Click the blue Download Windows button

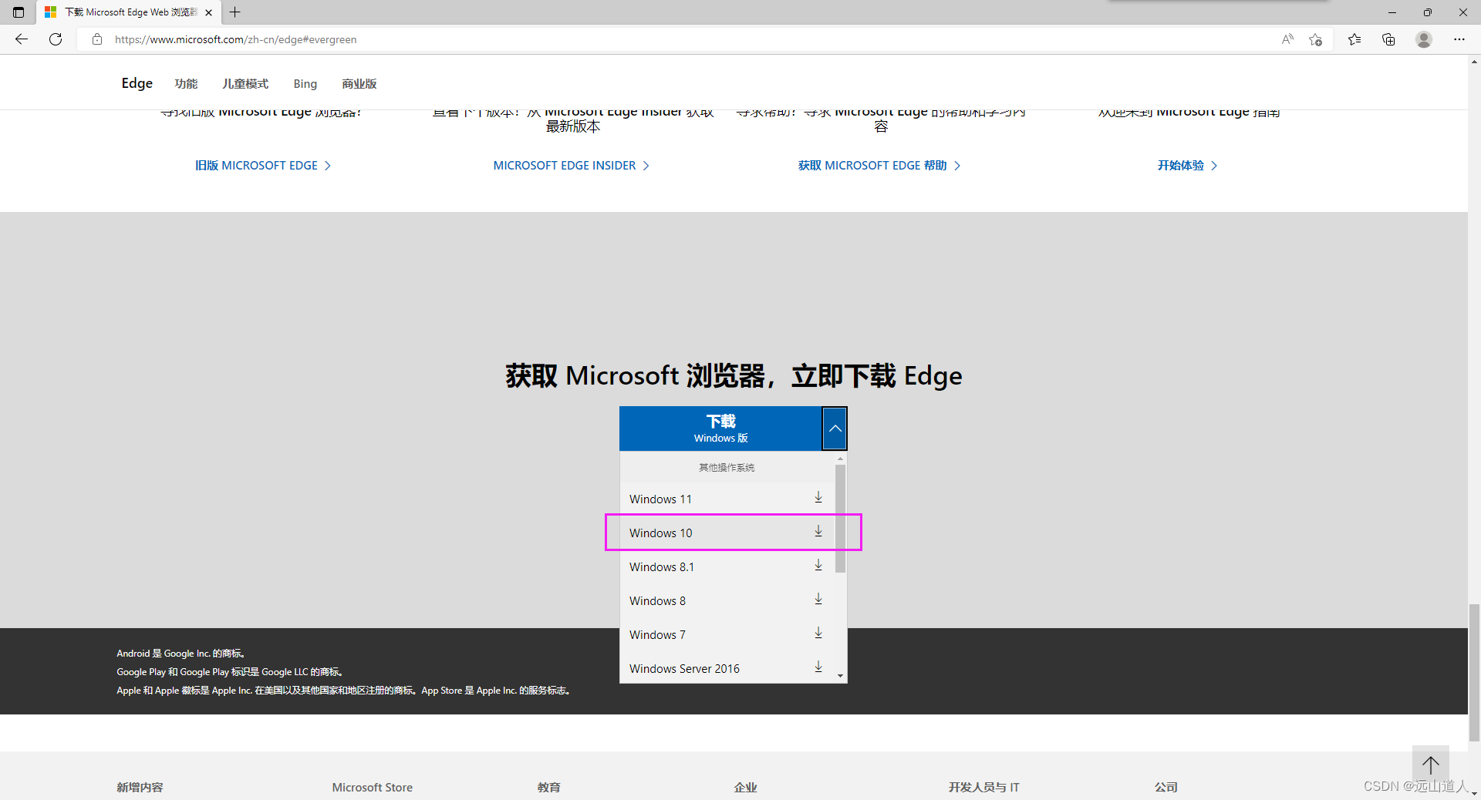coord(720,429)
